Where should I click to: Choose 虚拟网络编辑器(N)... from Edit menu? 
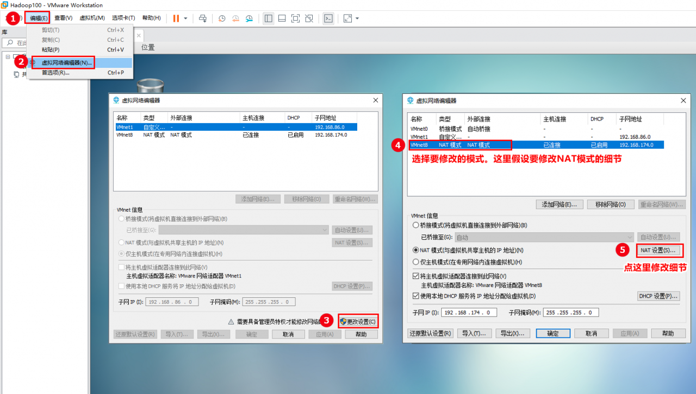(x=79, y=62)
